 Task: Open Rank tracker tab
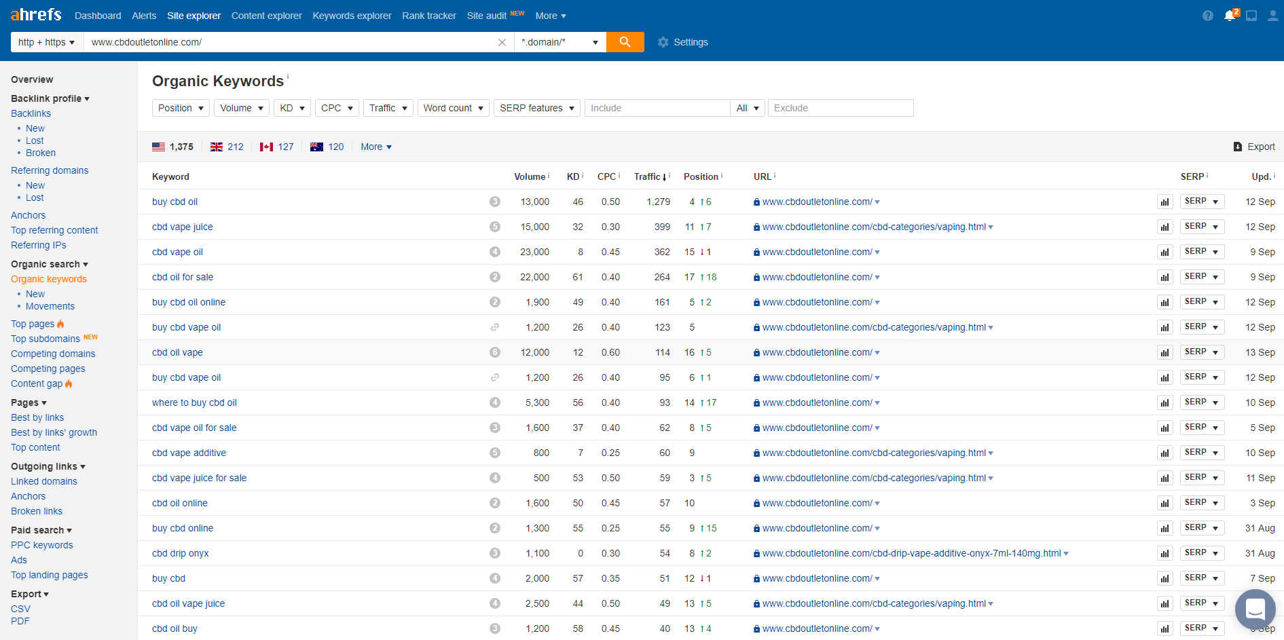[x=429, y=16]
